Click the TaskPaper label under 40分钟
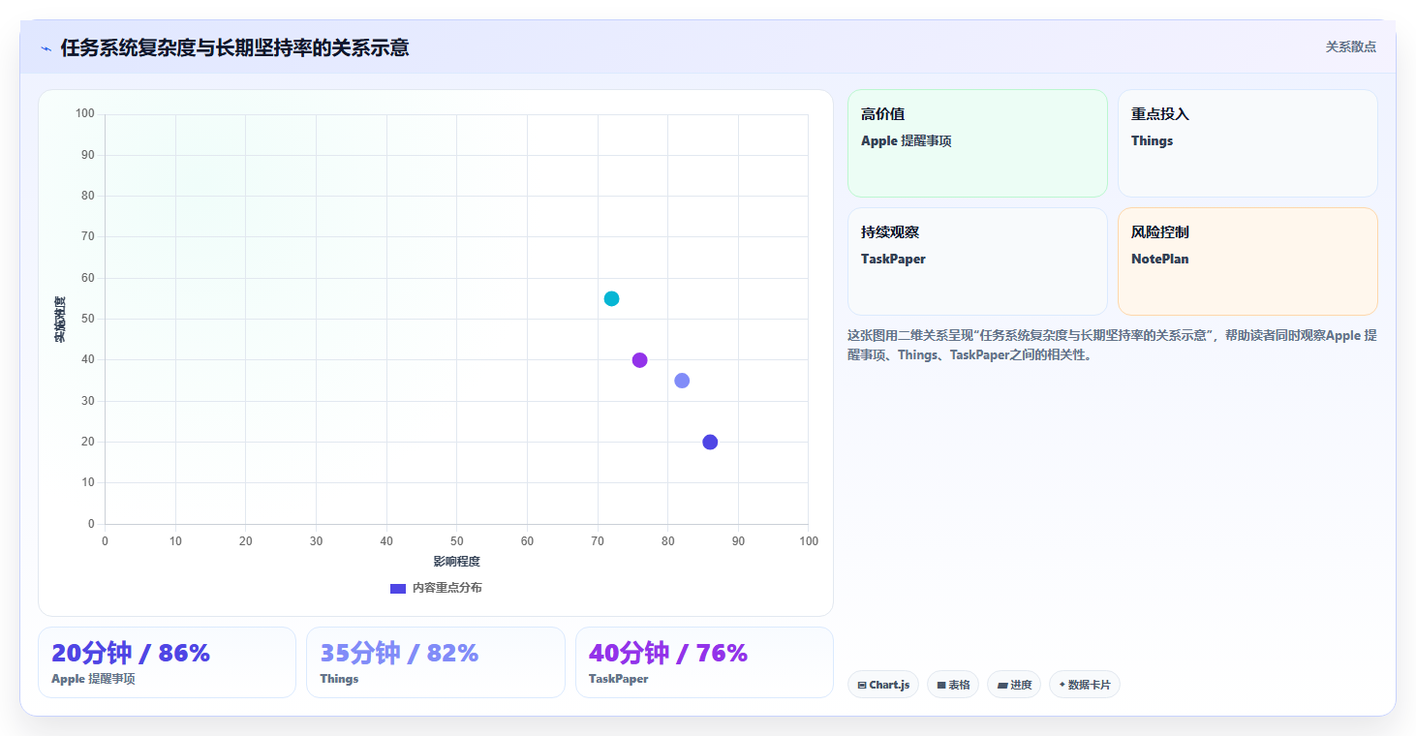Viewport: 1416px width, 736px height. coord(618,679)
